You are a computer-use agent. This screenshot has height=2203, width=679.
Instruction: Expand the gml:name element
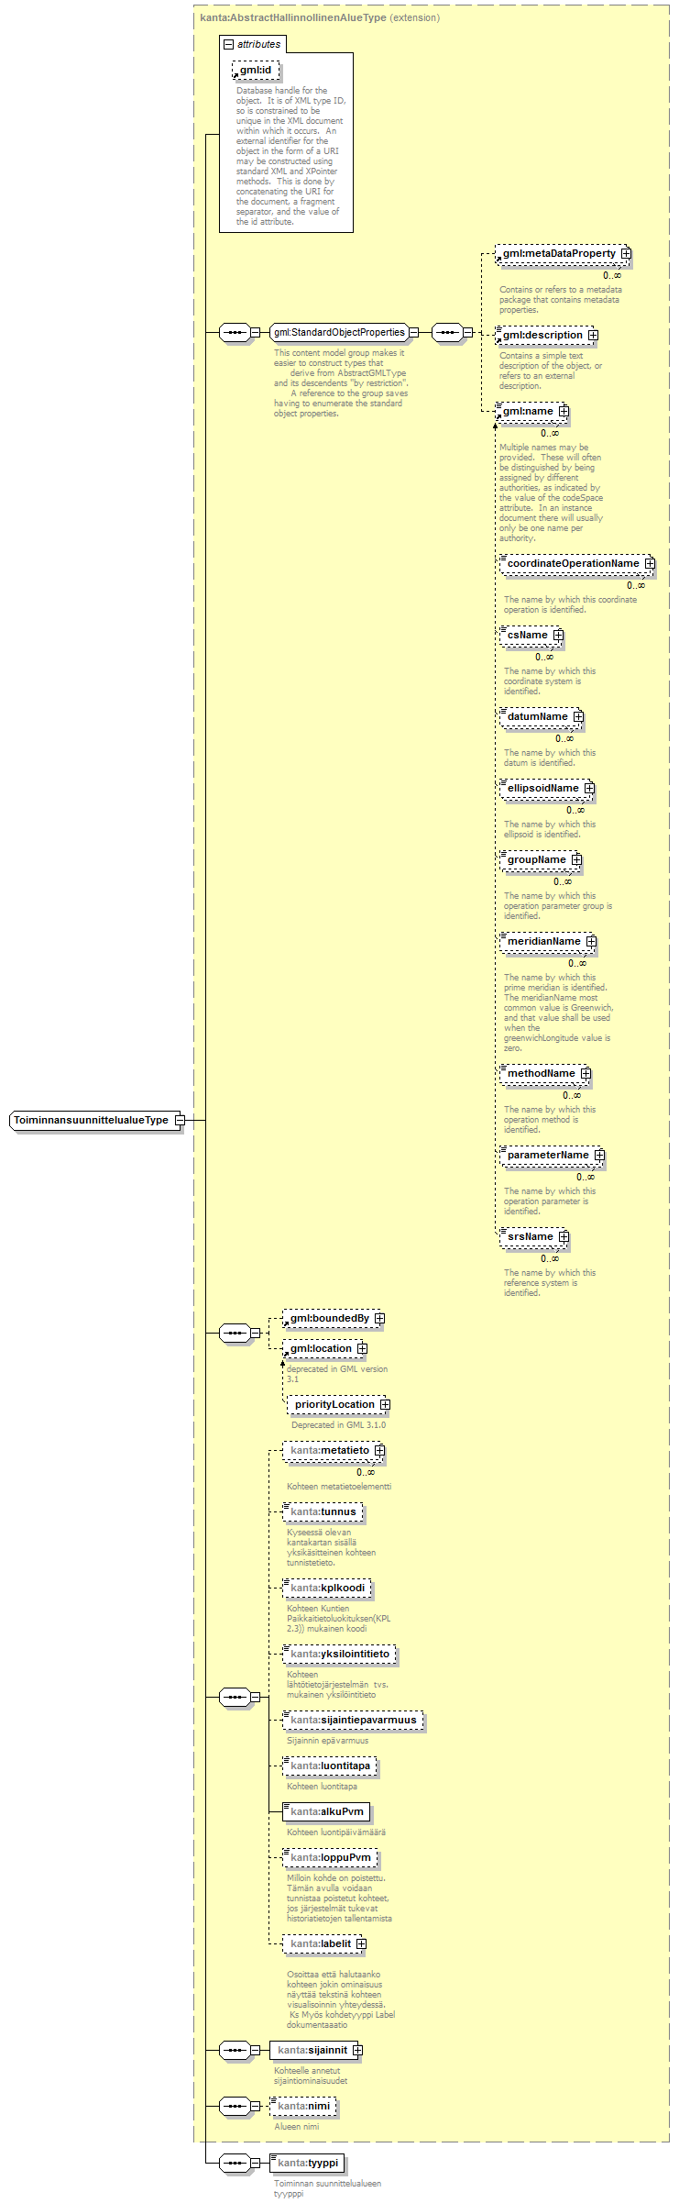[564, 411]
